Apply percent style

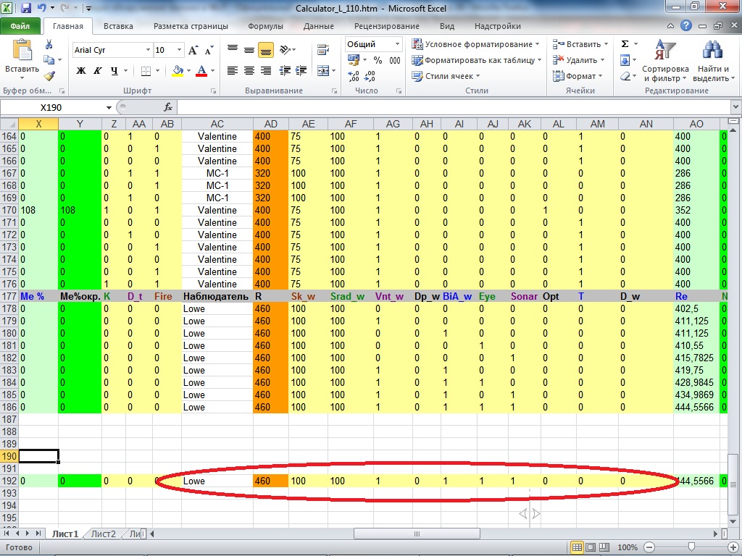pos(378,60)
